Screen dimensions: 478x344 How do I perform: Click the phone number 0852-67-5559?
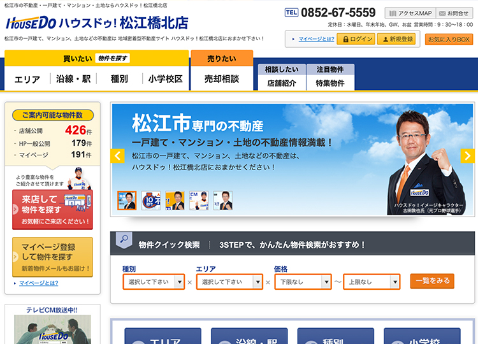coord(338,13)
